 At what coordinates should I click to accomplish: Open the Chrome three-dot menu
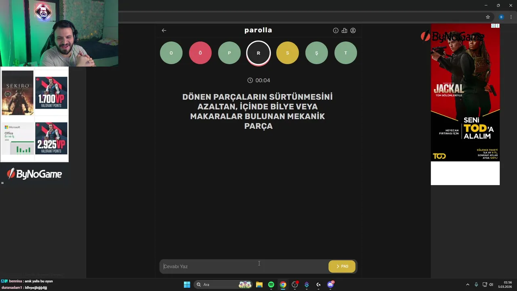click(x=511, y=17)
